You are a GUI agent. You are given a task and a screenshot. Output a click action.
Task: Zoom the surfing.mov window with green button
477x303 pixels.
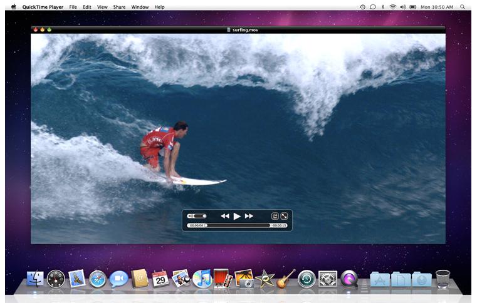pos(49,29)
